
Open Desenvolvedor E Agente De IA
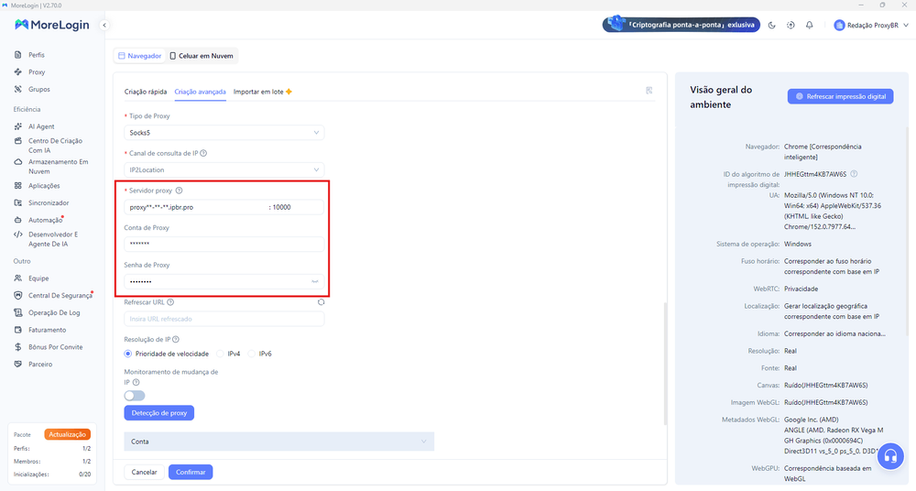click(x=52, y=239)
